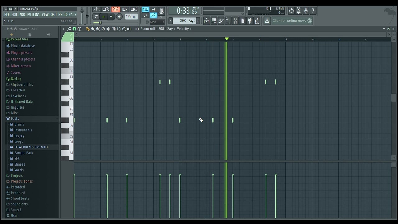398x224 pixels.
Task: Click the microphone audio recording icon
Action: coord(306,11)
